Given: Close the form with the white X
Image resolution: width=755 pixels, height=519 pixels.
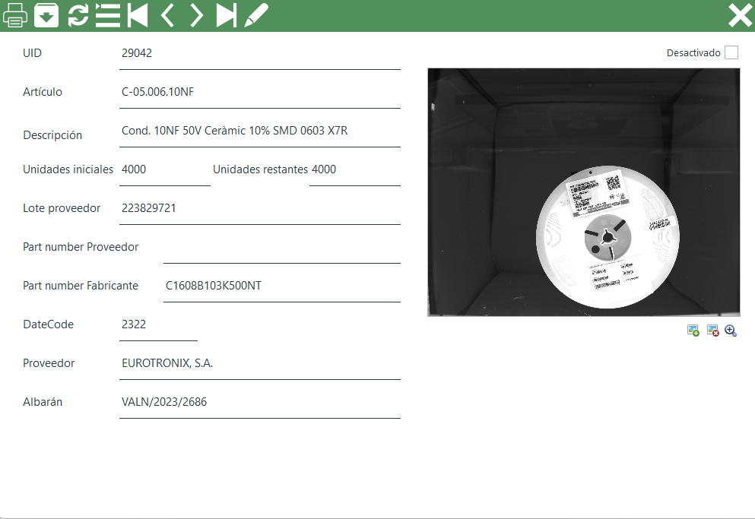Looking at the screenshot, I should [739, 15].
